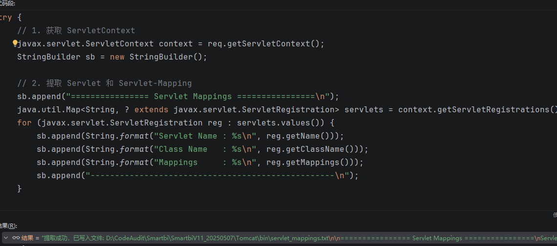The image size is (557, 246).
Task: Click the closing brace of the for loop
Action: [20, 188]
